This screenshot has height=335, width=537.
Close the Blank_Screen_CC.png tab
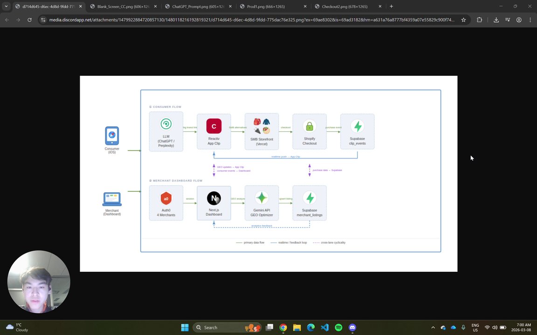[155, 7]
